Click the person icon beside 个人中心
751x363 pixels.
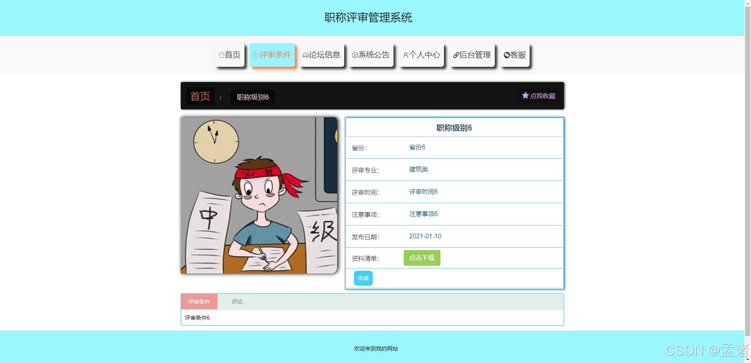click(x=406, y=55)
